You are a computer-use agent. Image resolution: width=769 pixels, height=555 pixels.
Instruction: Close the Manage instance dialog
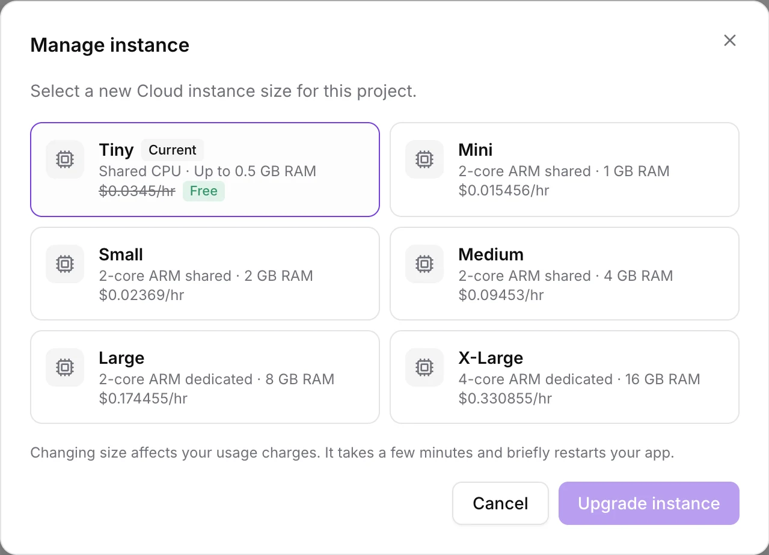click(729, 40)
